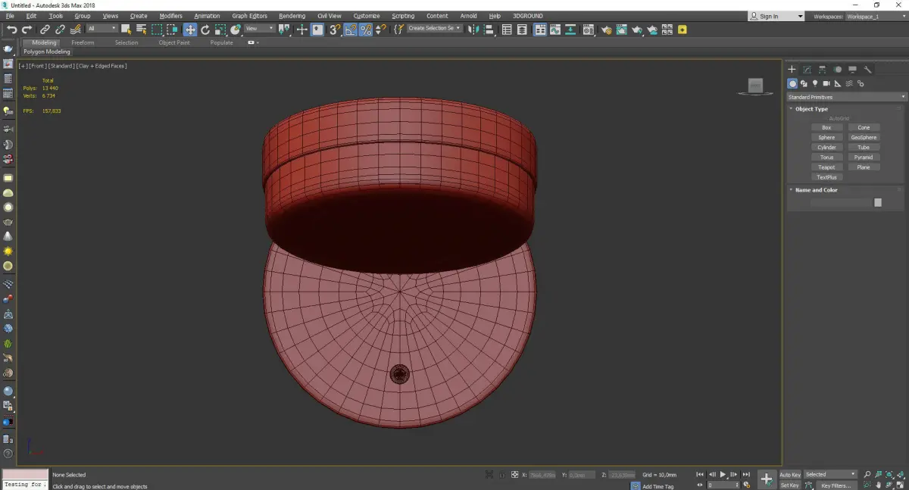The height and width of the screenshot is (490, 909).
Task: Click the object color swatch
Action: tap(877, 202)
